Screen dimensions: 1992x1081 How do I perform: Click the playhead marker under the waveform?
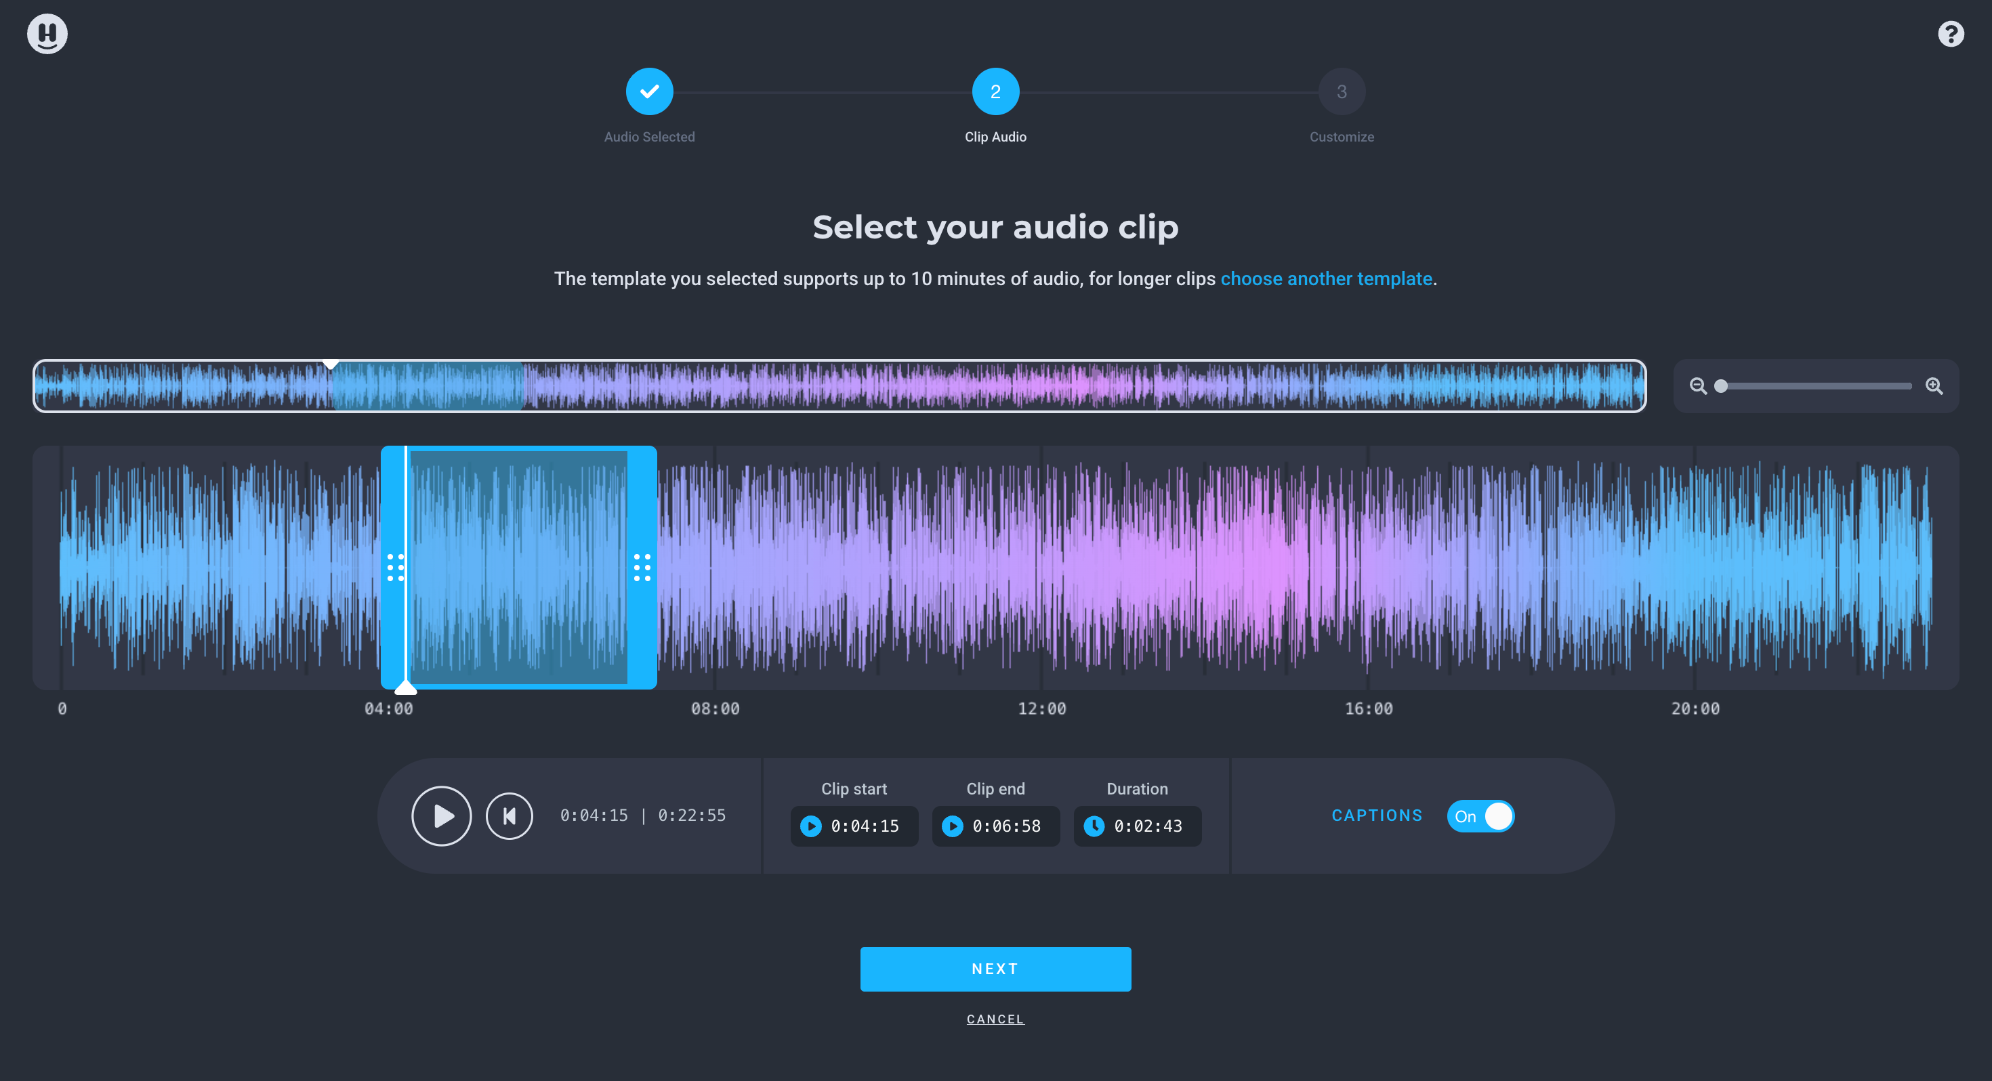406,687
